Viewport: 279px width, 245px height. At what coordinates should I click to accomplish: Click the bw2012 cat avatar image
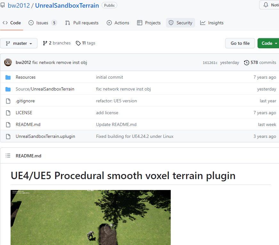pyautogui.click(x=8, y=62)
